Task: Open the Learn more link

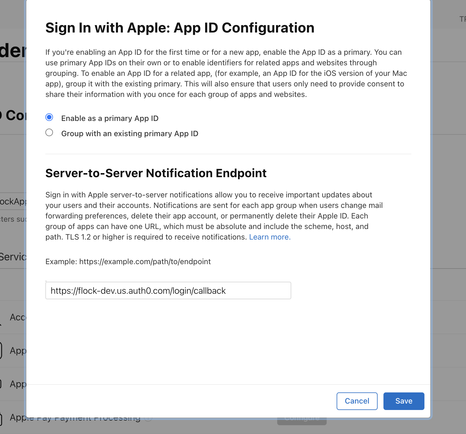Action: pos(270,237)
